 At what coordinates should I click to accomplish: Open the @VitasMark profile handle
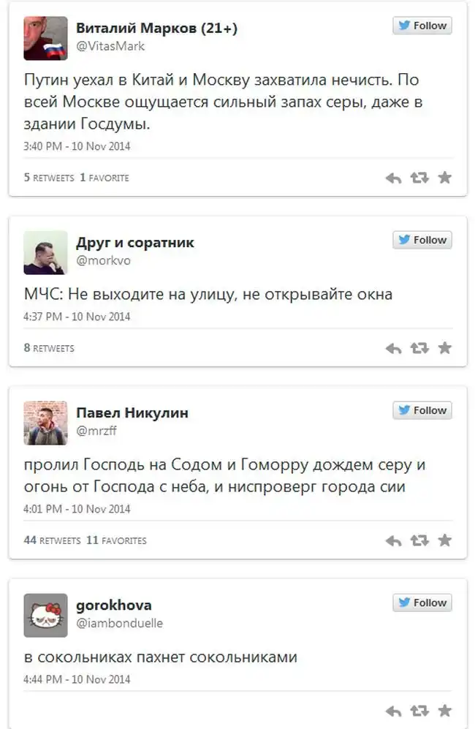(110, 45)
